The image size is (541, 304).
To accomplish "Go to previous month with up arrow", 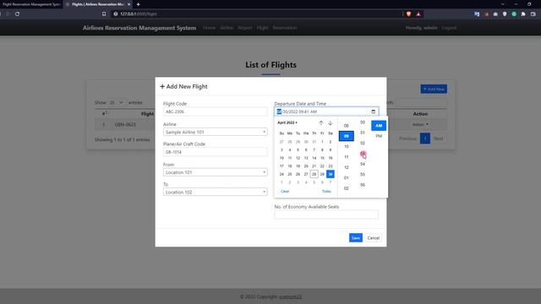I will (321, 122).
